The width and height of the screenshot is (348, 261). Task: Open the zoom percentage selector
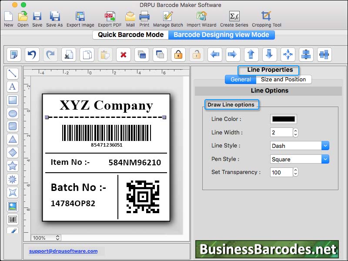pos(45,238)
